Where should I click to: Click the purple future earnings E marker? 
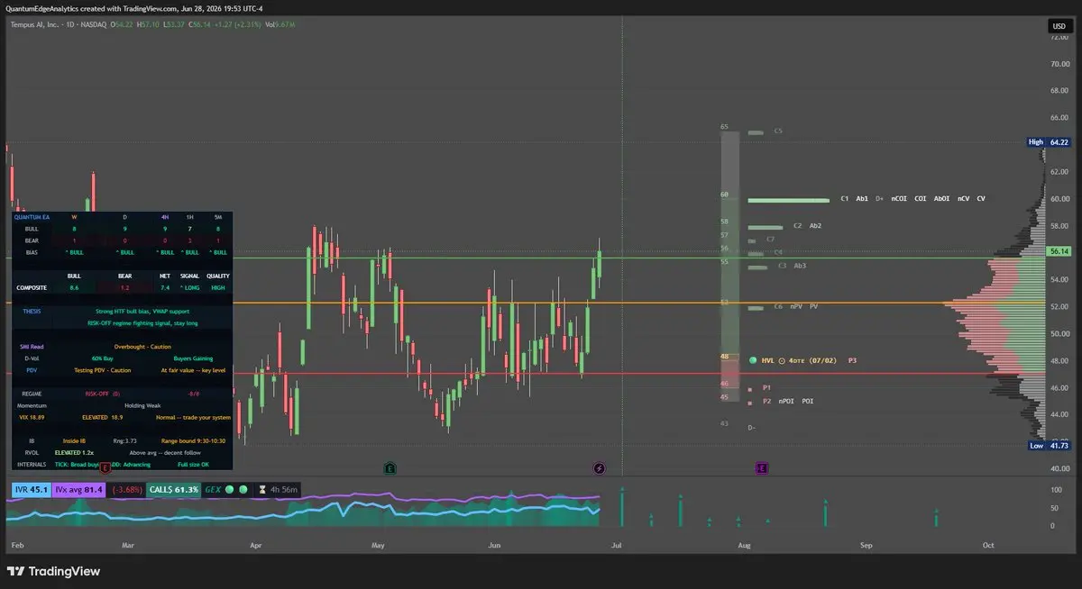pos(762,467)
